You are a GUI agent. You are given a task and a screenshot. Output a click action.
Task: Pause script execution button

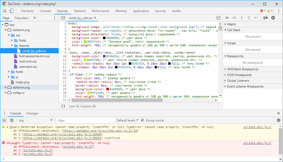[227, 18]
